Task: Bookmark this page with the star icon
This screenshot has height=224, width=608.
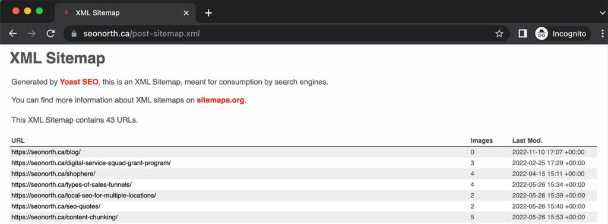Action: tap(499, 34)
